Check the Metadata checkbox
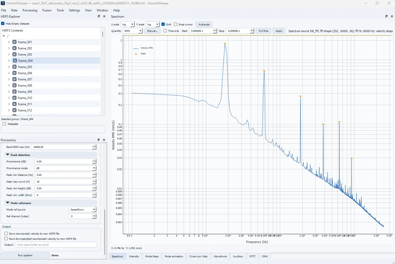 click(x=4, y=124)
